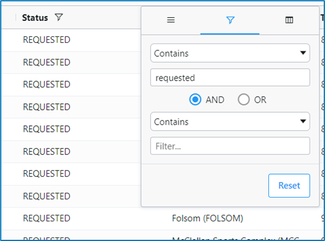Open the columns chooser tab icon
This screenshot has height=241, width=325.
point(289,20)
